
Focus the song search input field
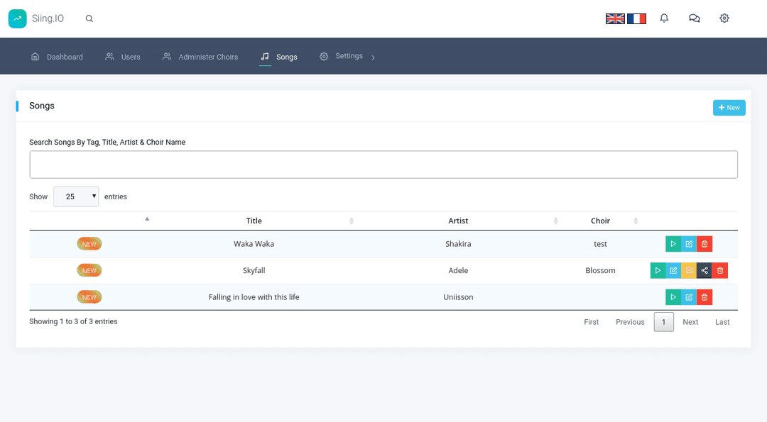coord(383,165)
